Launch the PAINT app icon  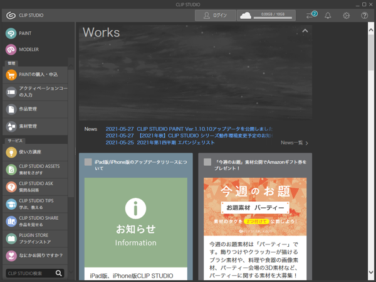click(11, 33)
